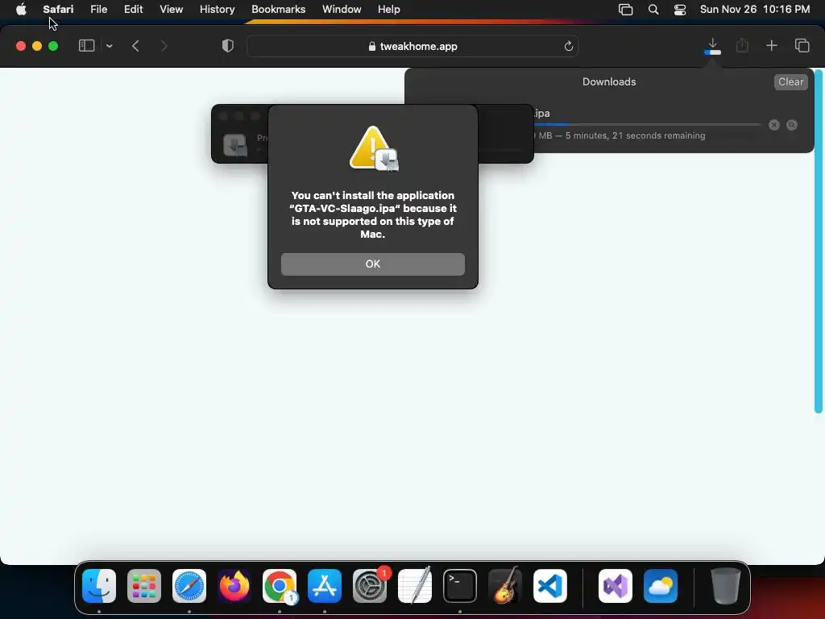This screenshot has width=825, height=619.
Task: Click the page's vertical scrollbar
Action: click(819, 242)
